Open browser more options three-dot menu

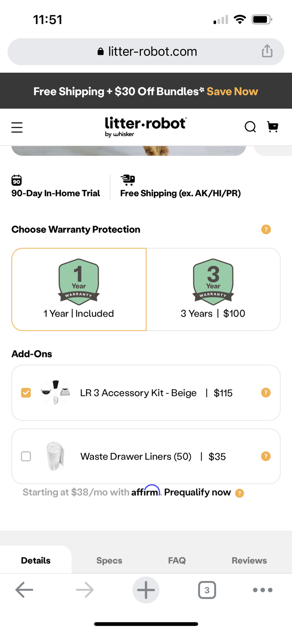tap(263, 590)
